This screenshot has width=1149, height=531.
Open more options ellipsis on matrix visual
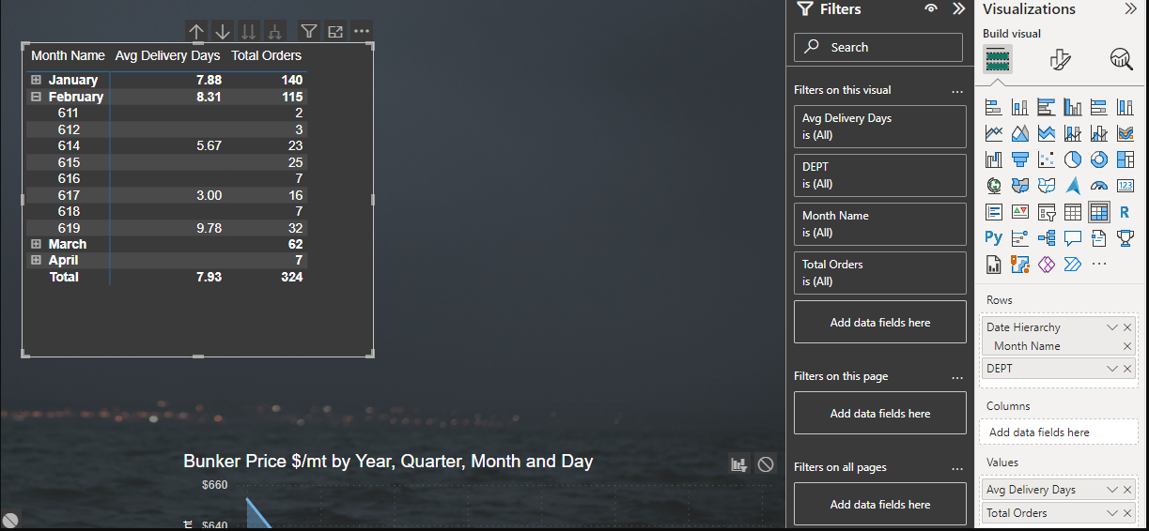tap(362, 31)
